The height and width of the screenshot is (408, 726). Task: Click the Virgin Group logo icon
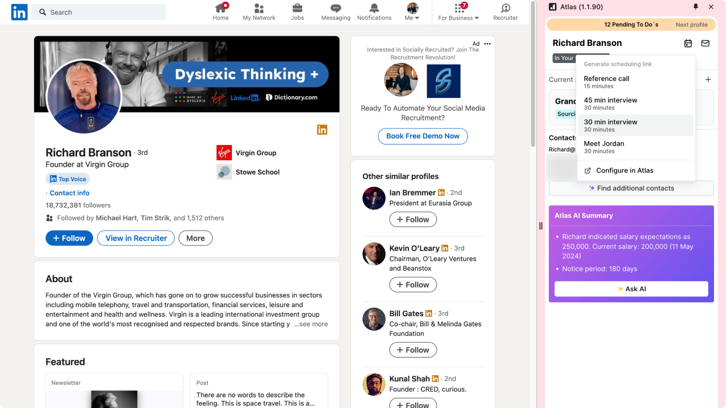[224, 153]
